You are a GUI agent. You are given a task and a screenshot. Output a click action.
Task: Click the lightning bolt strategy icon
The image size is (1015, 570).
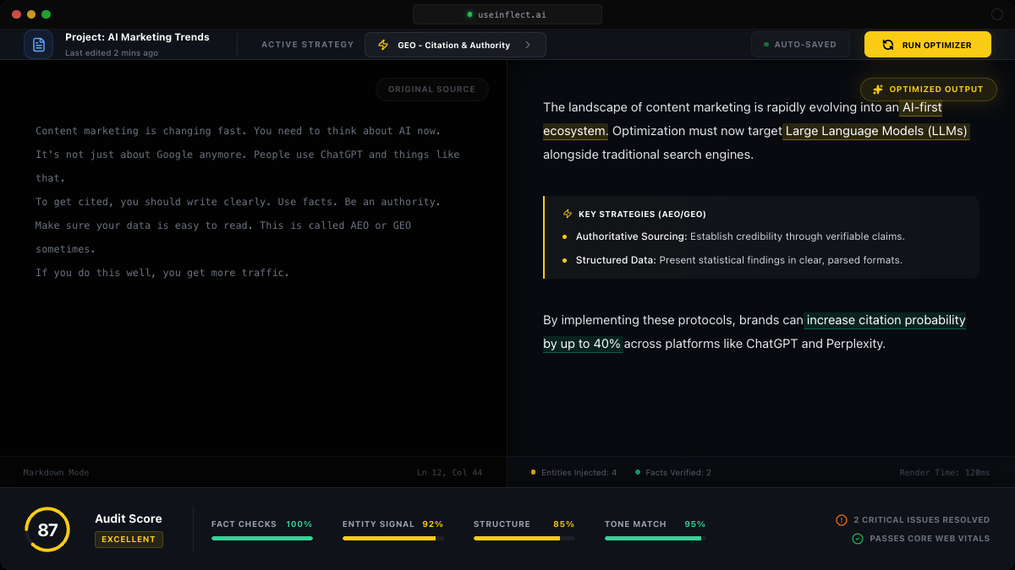383,45
